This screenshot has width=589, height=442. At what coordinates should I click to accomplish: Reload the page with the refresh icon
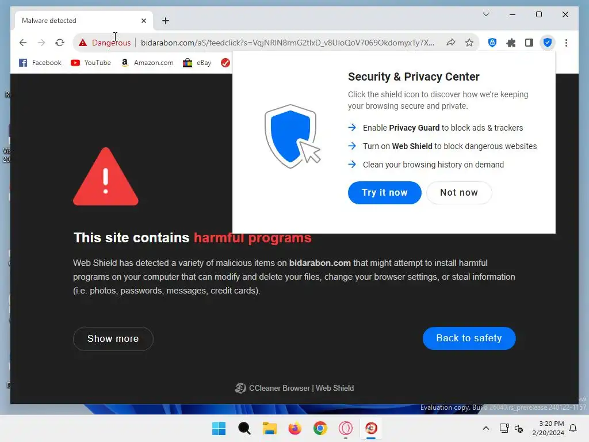(60, 43)
